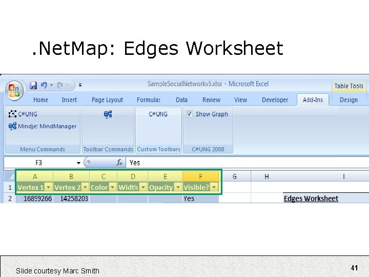This screenshot has height=277, width=369.
Task: Switch to the View tab
Action: [240, 100]
